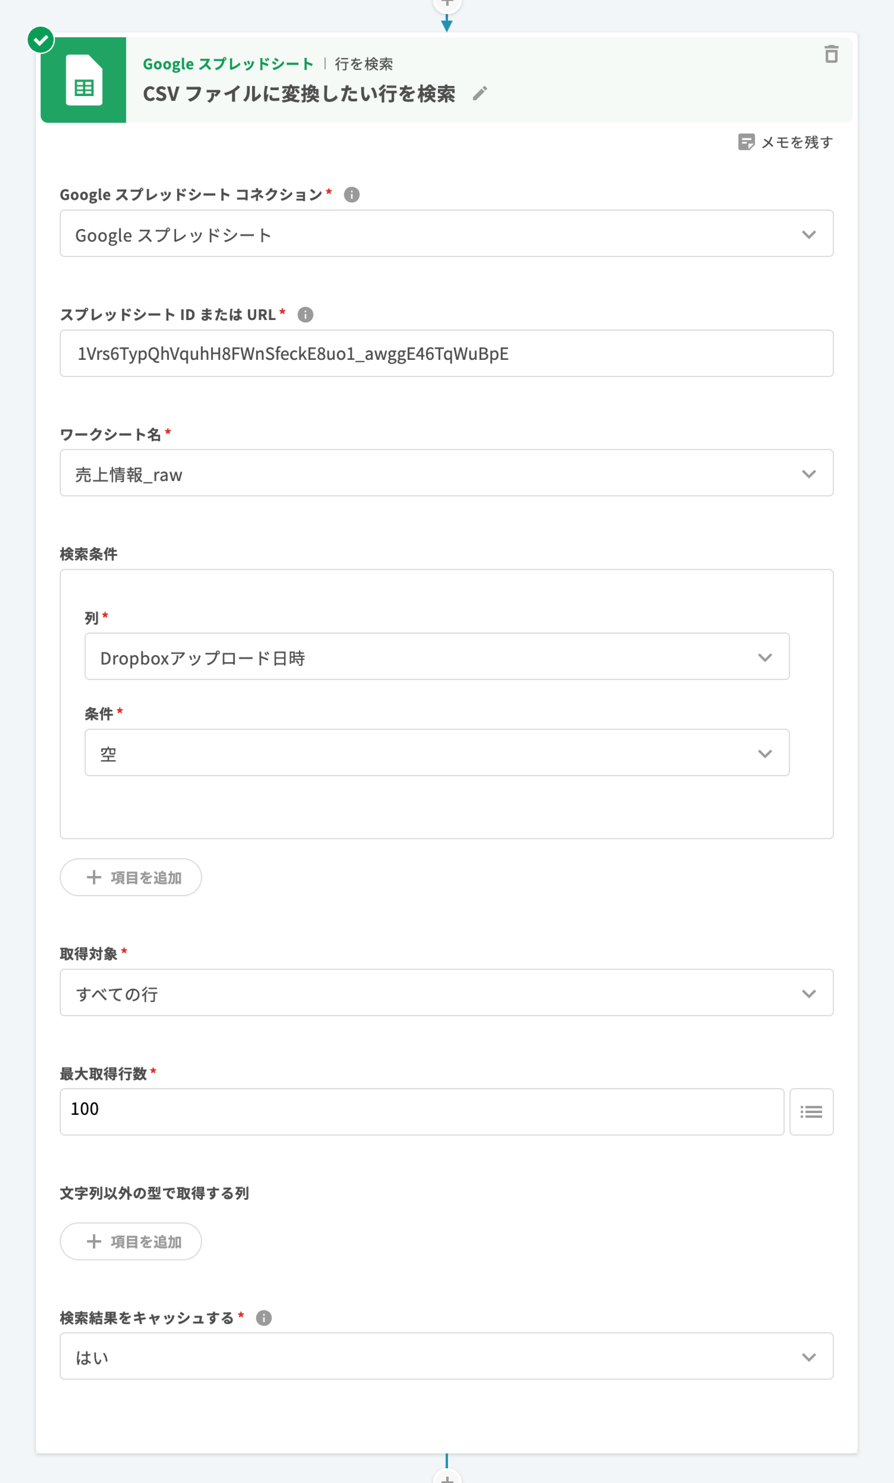
Task: Expand the 条件 condition dropdown
Action: pos(437,753)
